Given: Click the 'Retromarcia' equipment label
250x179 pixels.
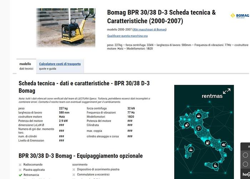Looking at the screenshot, I should click(x=31, y=175).
